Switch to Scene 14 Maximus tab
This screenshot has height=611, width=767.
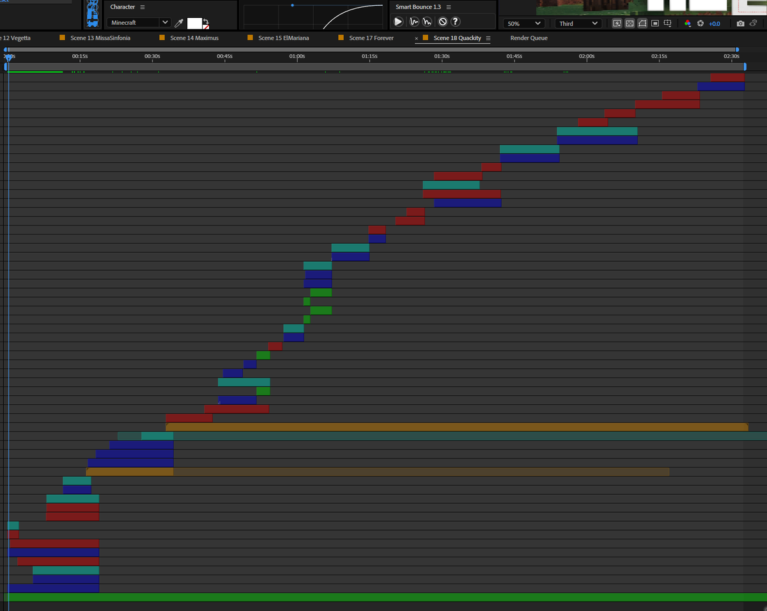pos(194,38)
